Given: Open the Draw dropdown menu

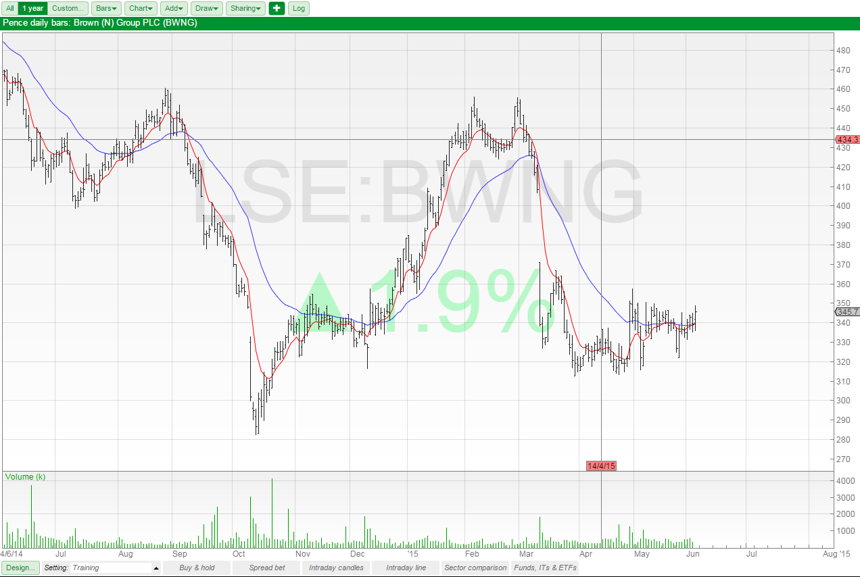Looking at the screenshot, I should pos(206,8).
